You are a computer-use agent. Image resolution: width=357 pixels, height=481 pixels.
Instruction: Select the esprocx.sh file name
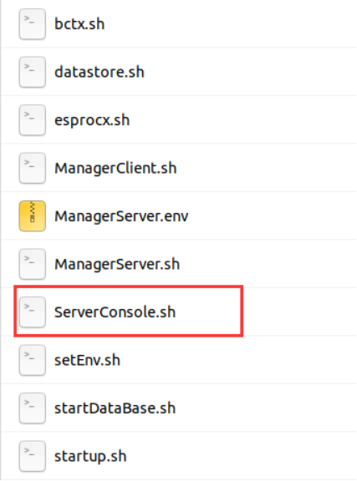tap(92, 120)
